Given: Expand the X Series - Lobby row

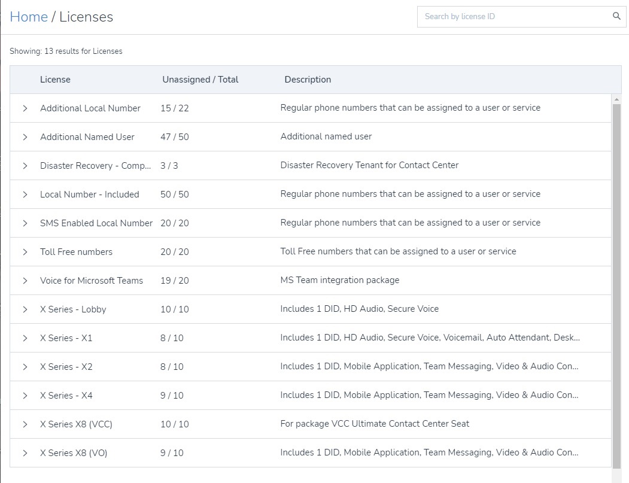Looking at the screenshot, I should click(x=25, y=309).
